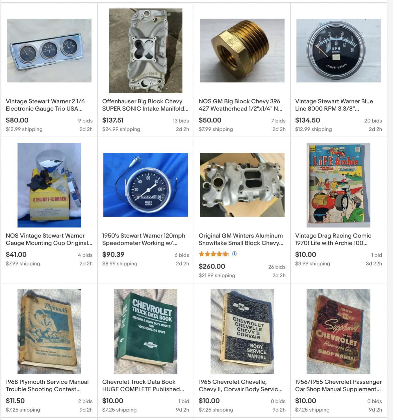The image size is (393, 420).
Task: View the Gauge Mounting Cup box image
Action: tap(49, 185)
